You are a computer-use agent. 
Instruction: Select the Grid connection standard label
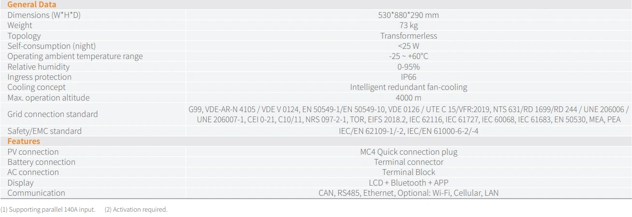pyautogui.click(x=53, y=114)
